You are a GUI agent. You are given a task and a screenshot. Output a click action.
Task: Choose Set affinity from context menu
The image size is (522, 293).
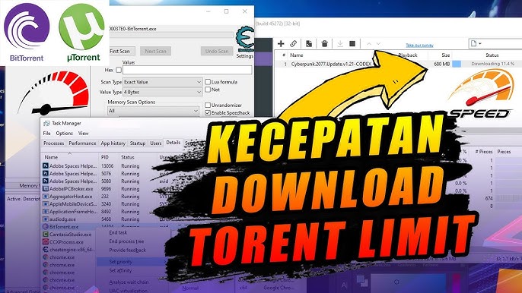[x=120, y=271]
